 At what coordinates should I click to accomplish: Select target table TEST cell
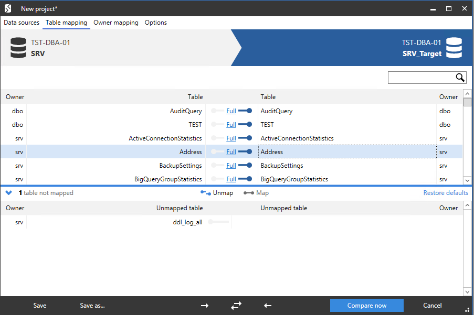tap(347, 124)
